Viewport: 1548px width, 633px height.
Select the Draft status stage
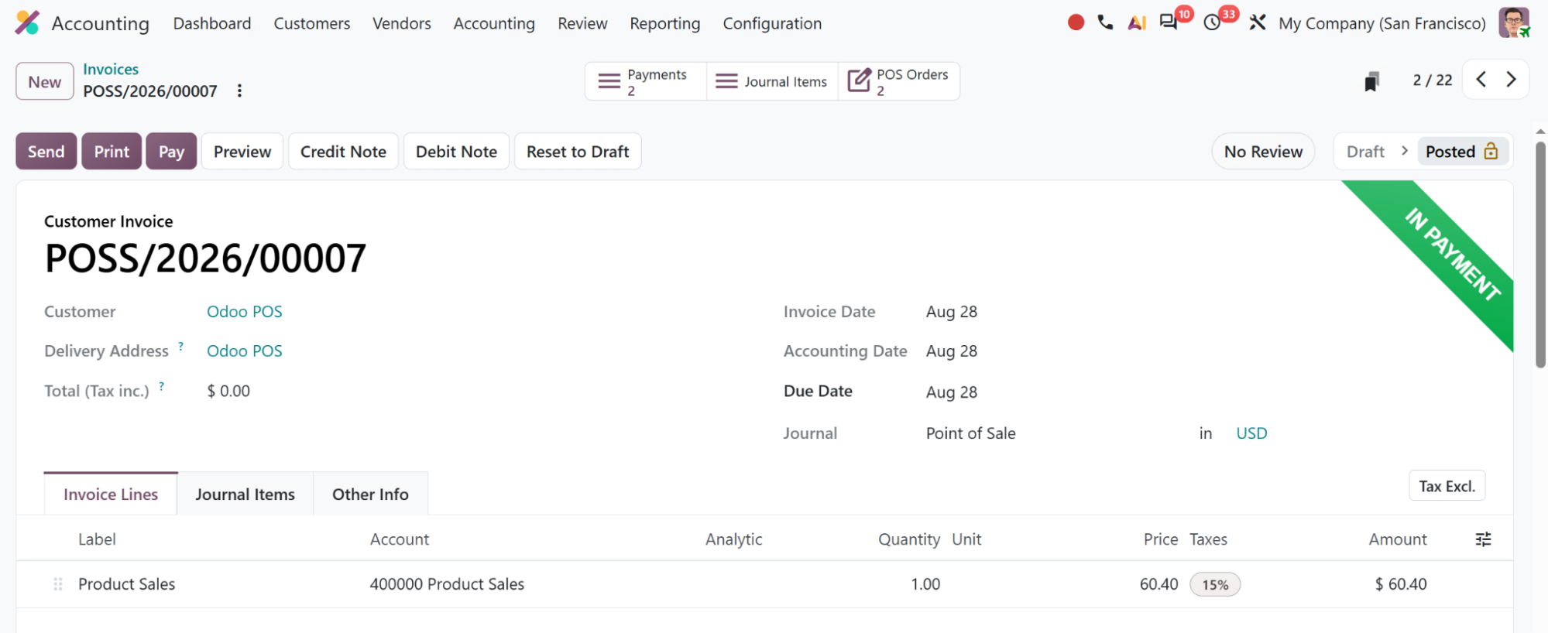1365,151
